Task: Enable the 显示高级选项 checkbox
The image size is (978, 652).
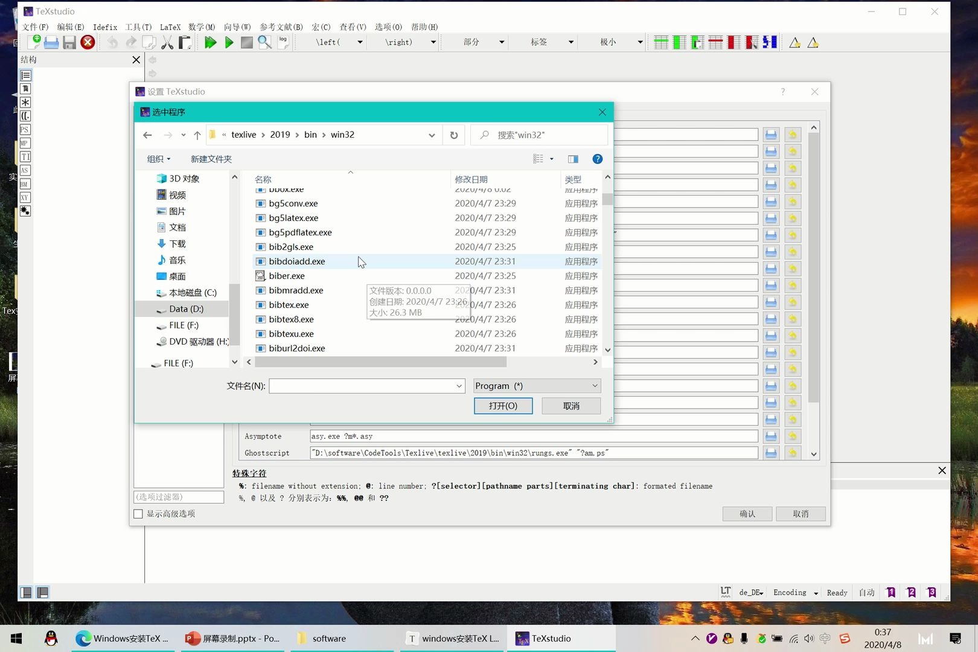Action: 138,514
